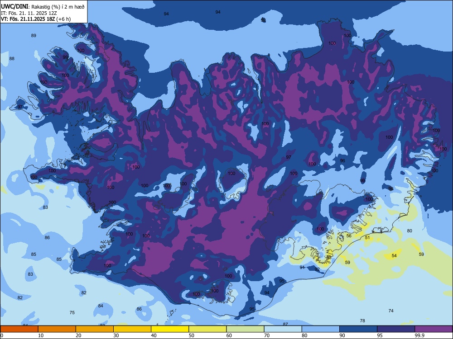Click the dark orange 0–10 legend swatch

tap(19, 329)
